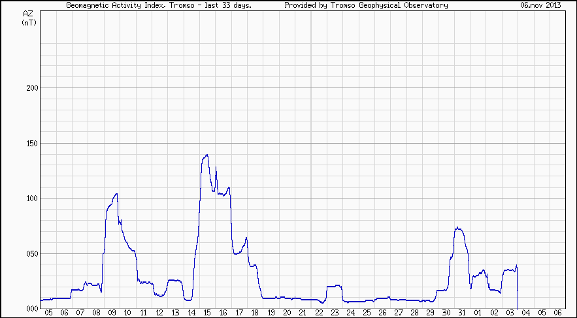The width and height of the screenshot is (577, 318).
Task: Click the chart title 'Geomagnetic Activity Index, Tromso'
Action: [x=159, y=5]
